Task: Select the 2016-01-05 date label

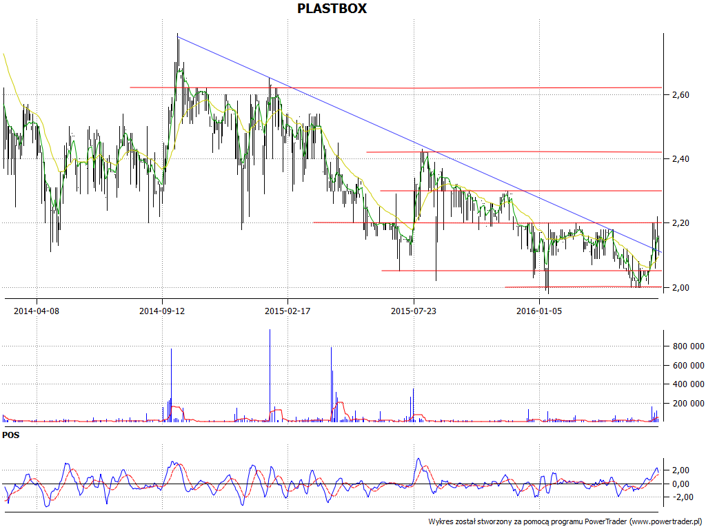Action: point(539,311)
